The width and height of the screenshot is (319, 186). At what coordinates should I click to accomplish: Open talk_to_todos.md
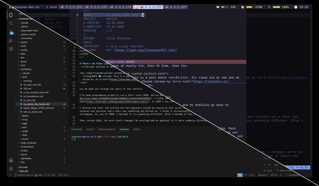coord(32,112)
